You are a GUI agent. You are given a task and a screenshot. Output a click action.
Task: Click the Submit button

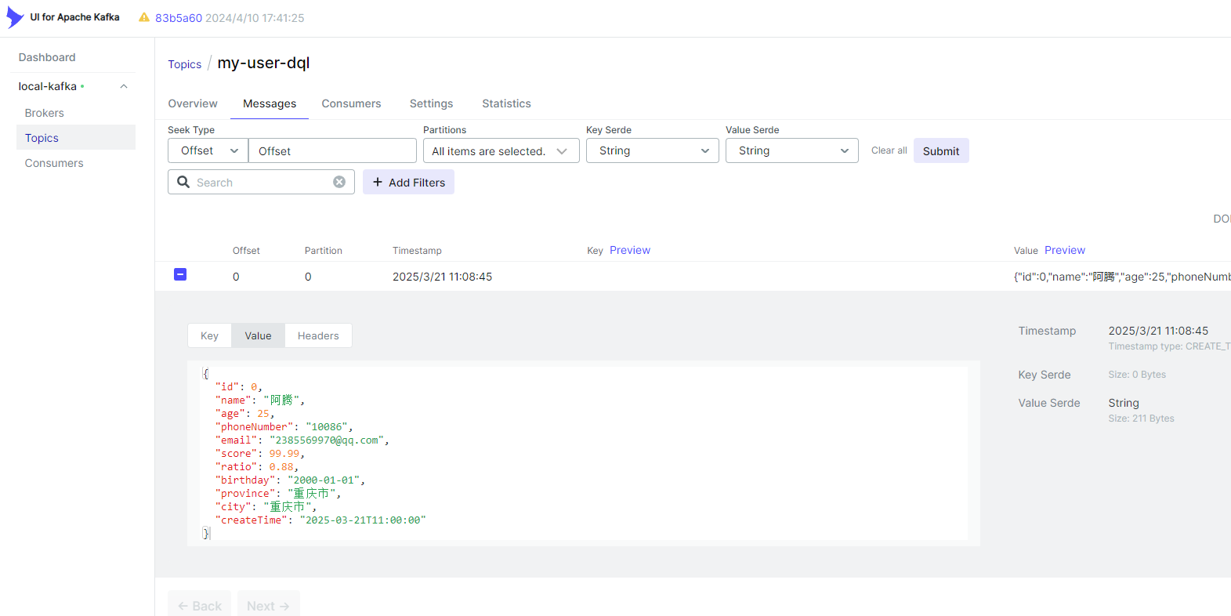click(x=940, y=150)
